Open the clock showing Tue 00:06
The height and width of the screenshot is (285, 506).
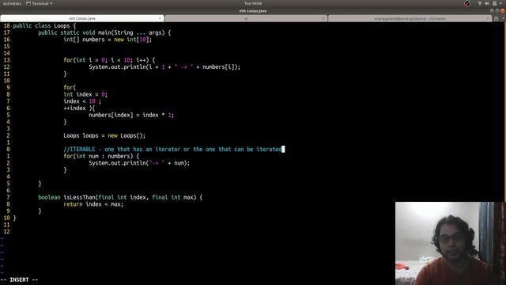[x=253, y=3]
